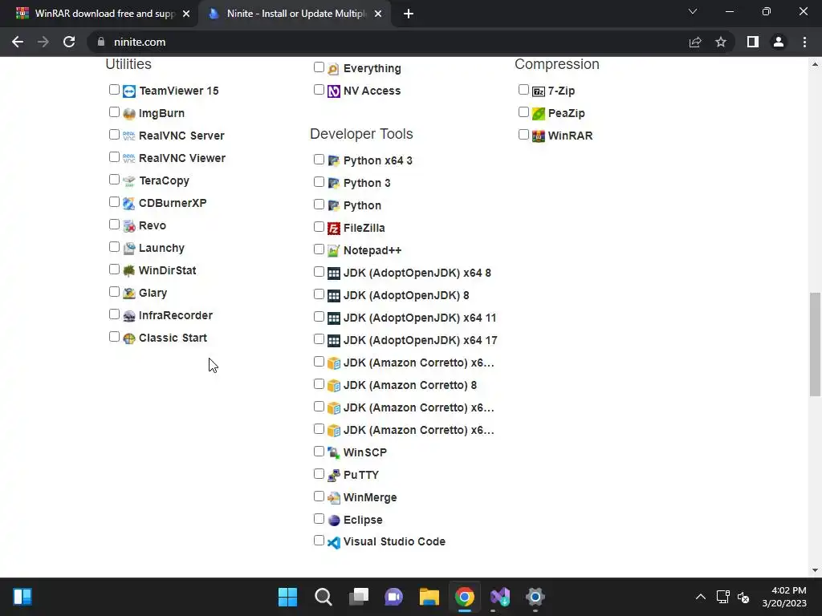Check the Visual Studio Code checkbox

[x=319, y=541]
